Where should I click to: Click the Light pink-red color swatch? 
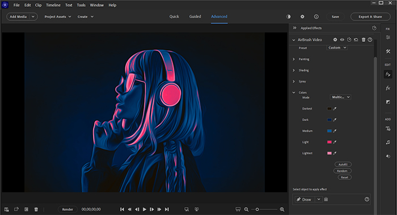click(330, 142)
